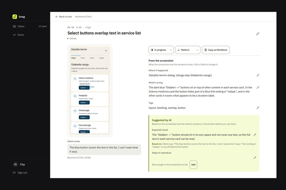
Task: Edit the Steps to reproduce pencil
Action: coord(255,158)
